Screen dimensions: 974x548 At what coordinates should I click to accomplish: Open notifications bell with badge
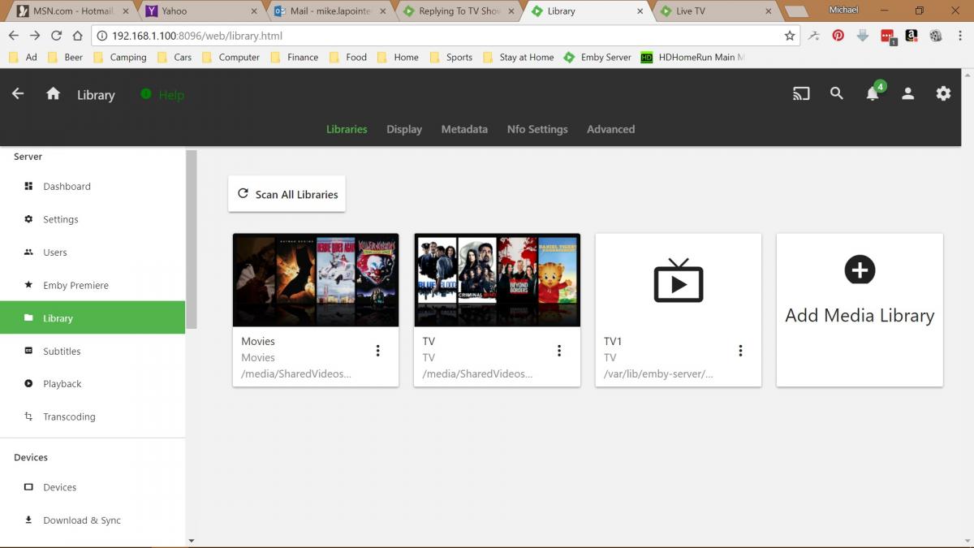click(x=873, y=93)
